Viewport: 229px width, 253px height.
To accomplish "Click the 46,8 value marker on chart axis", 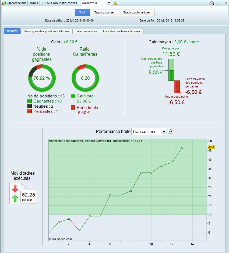I will [211, 147].
